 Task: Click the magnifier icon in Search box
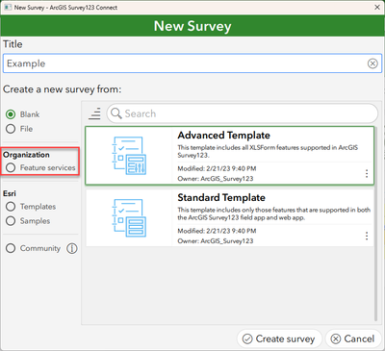tap(116, 113)
